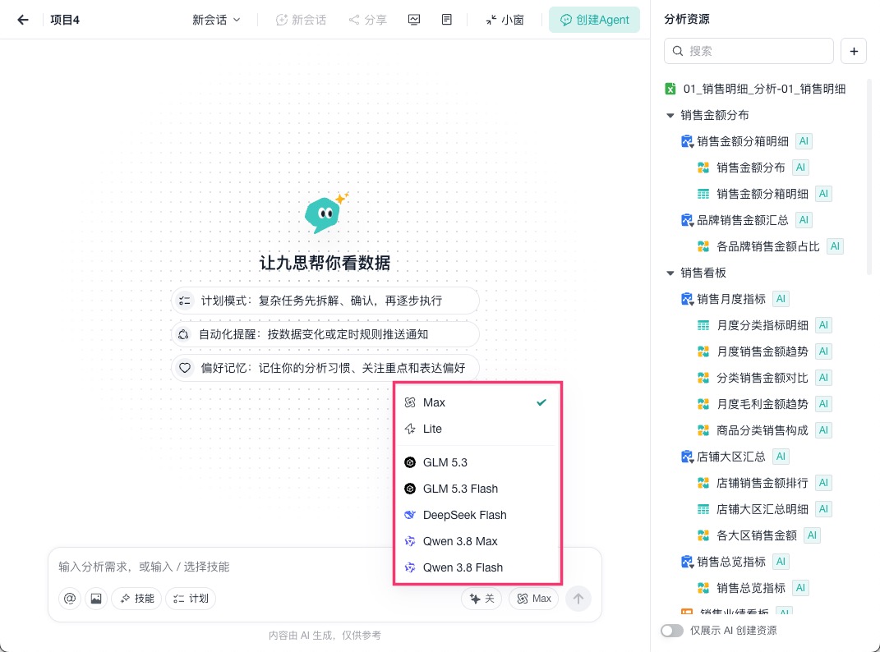
Task: Select the Max model option
Action: point(477,402)
